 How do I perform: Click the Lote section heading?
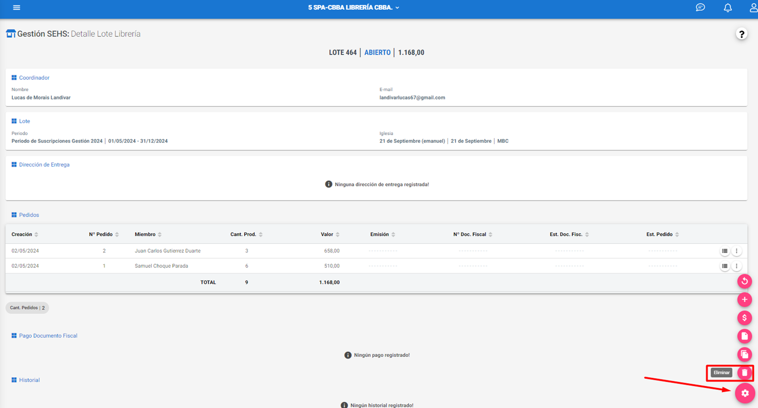click(24, 121)
